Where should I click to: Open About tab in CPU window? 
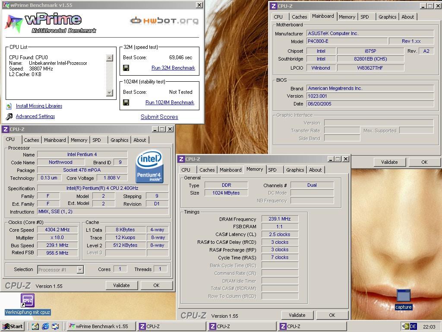(x=140, y=140)
